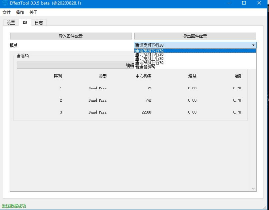Minimize the EffectTool window
The height and width of the screenshot is (210, 269).
point(229,3)
